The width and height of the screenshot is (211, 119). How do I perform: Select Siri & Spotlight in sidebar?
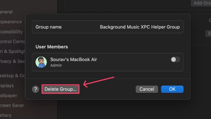[x=12, y=51]
